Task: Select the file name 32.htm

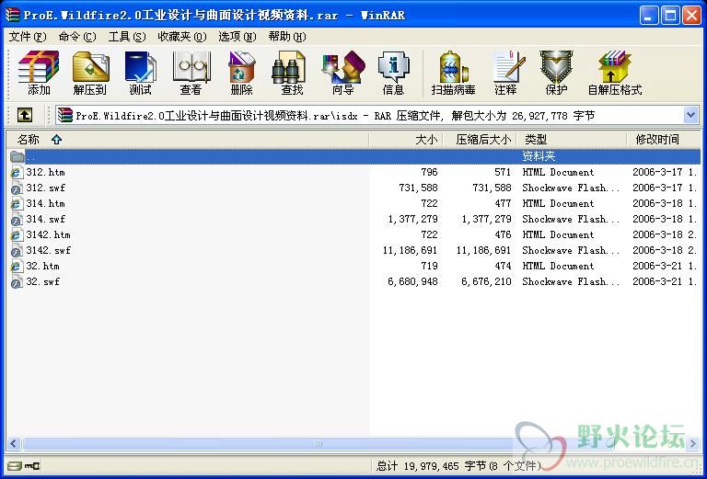Action: coord(42,266)
